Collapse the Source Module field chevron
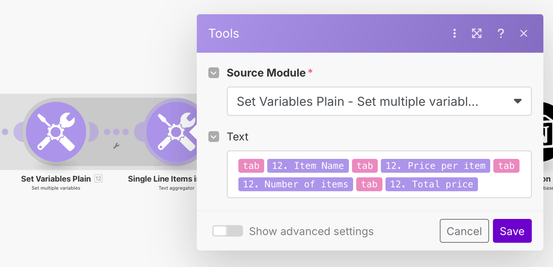The width and height of the screenshot is (553, 267). [214, 73]
